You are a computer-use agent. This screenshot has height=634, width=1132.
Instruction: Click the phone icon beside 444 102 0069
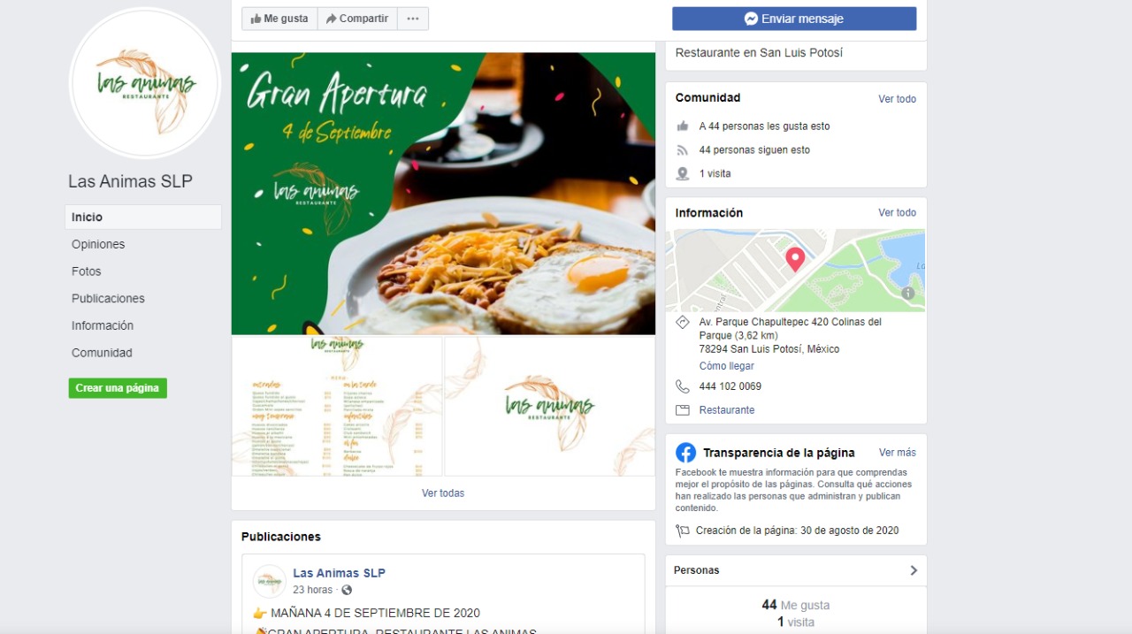[x=683, y=386]
